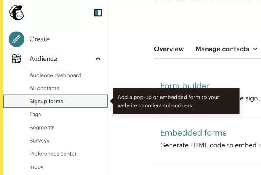Click the Audience menu label
261x175 pixels.
43,59
